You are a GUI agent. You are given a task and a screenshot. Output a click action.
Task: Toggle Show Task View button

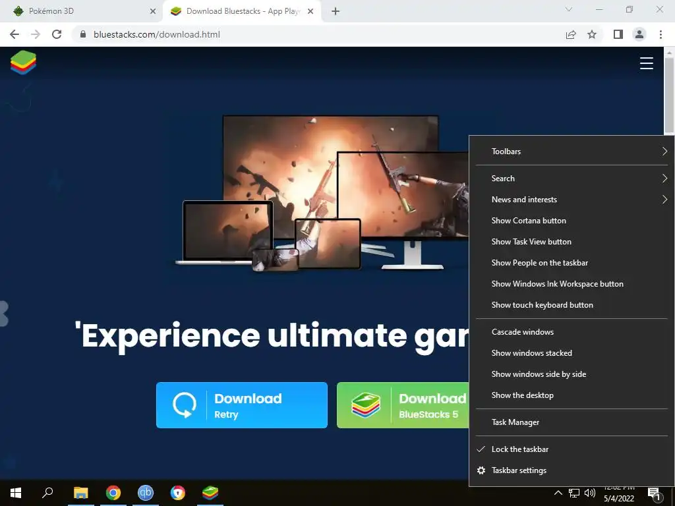point(572,241)
